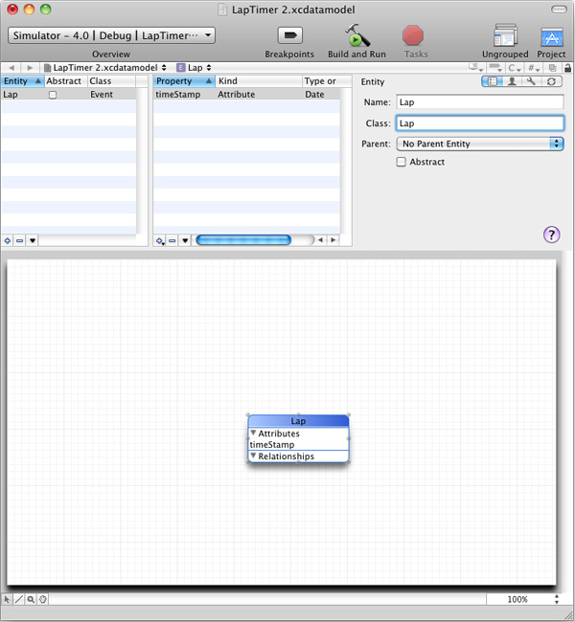Open the breakpoints popup in navigation bar

coord(495,68)
